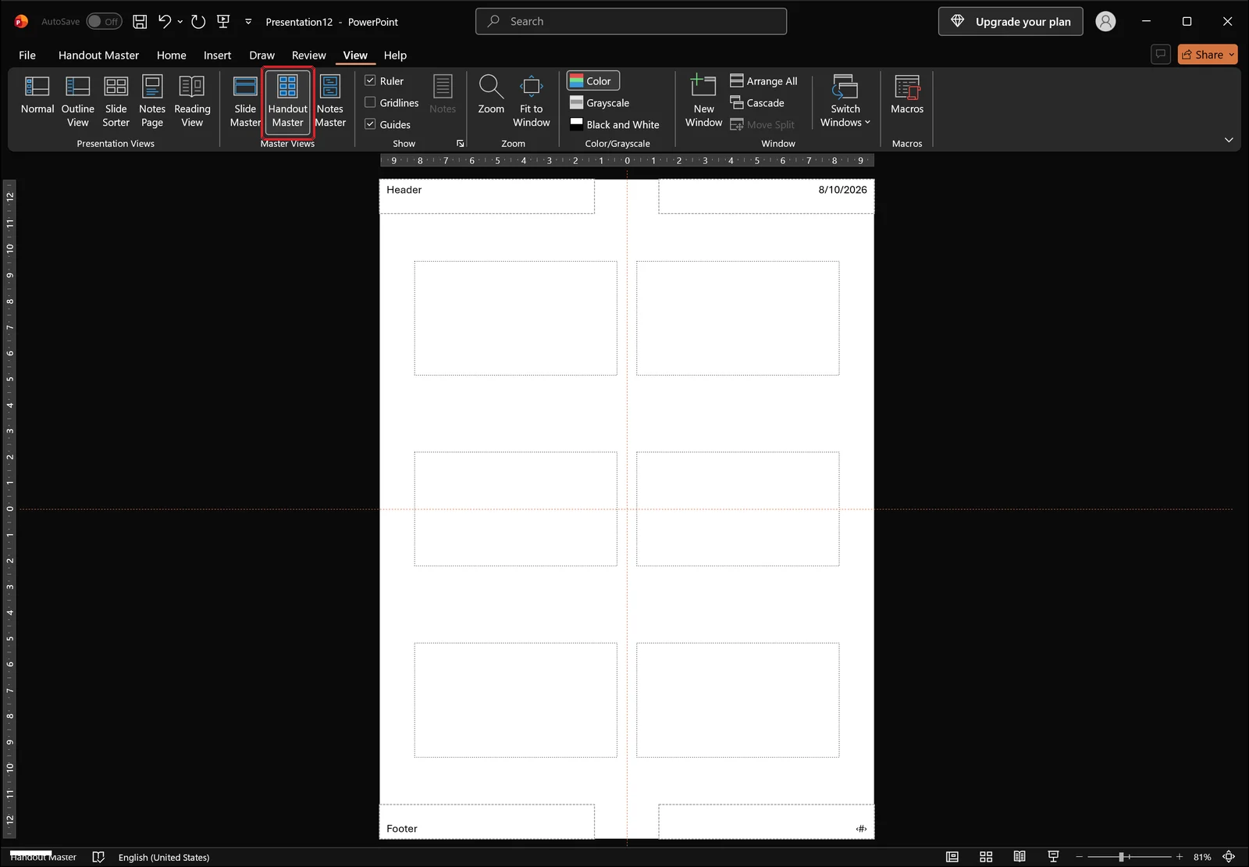Open the File menu
Screen dimensions: 1249x867
point(27,55)
